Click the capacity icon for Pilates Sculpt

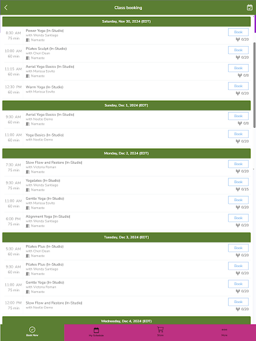click(x=238, y=57)
